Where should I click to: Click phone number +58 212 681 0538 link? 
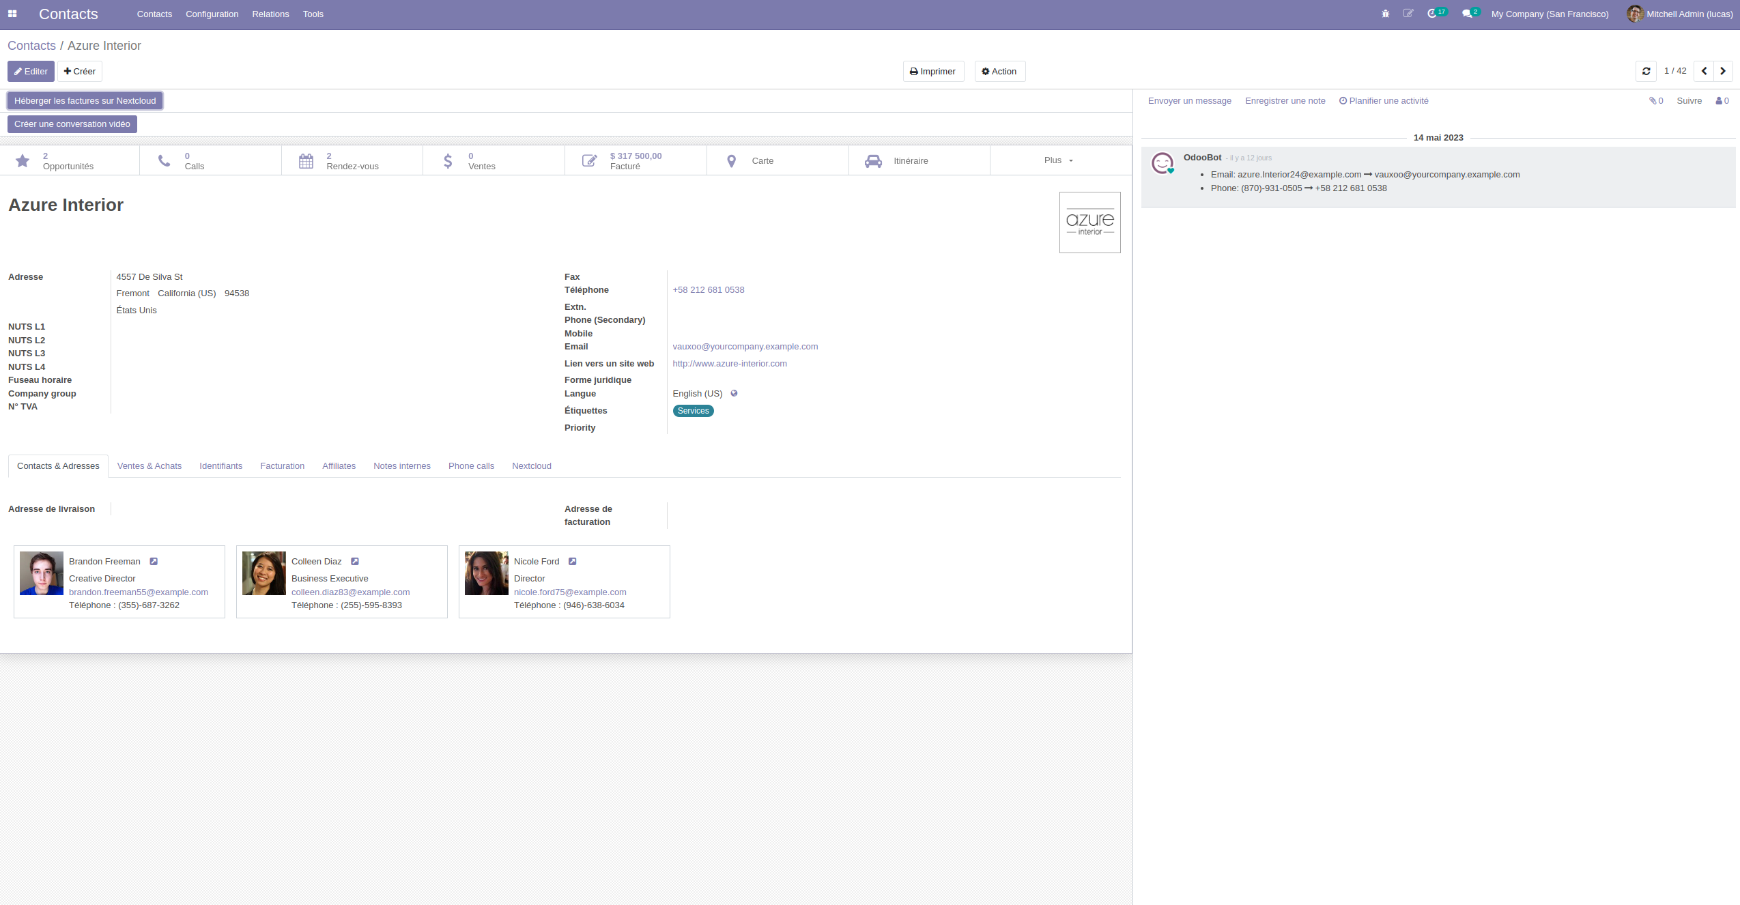click(x=708, y=289)
